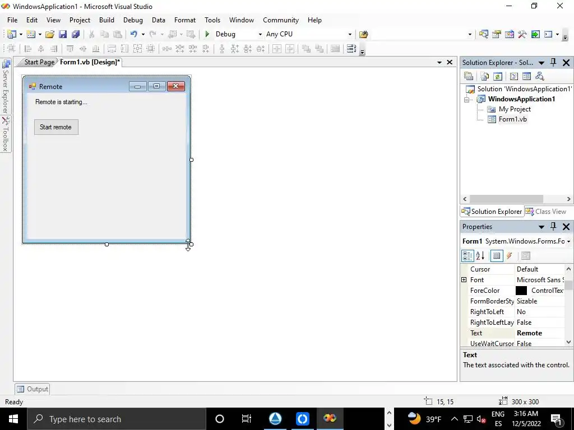574x430 pixels.
Task: Open the Toolbox side tab
Action: (6, 134)
